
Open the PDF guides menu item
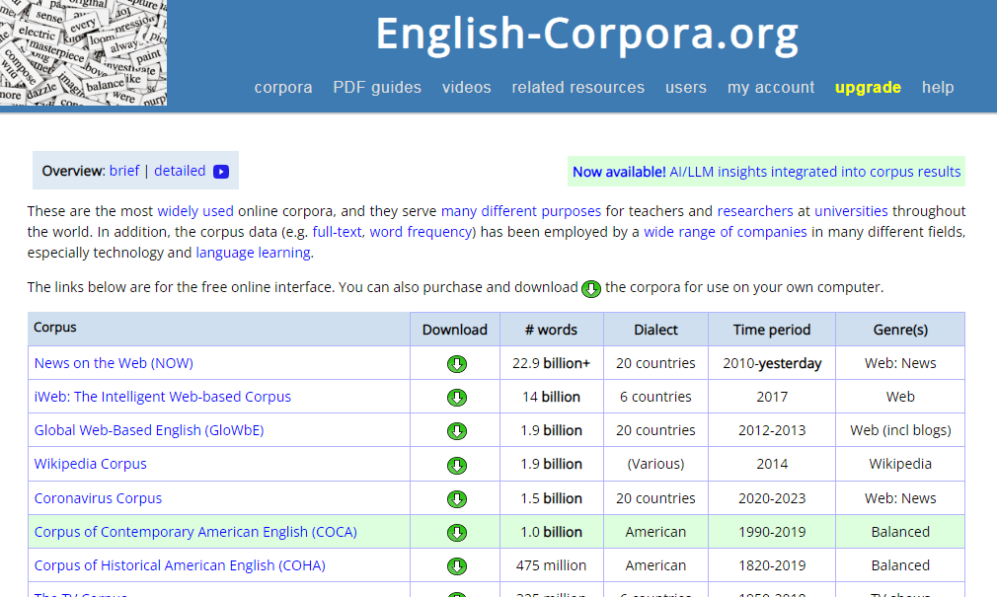click(377, 87)
